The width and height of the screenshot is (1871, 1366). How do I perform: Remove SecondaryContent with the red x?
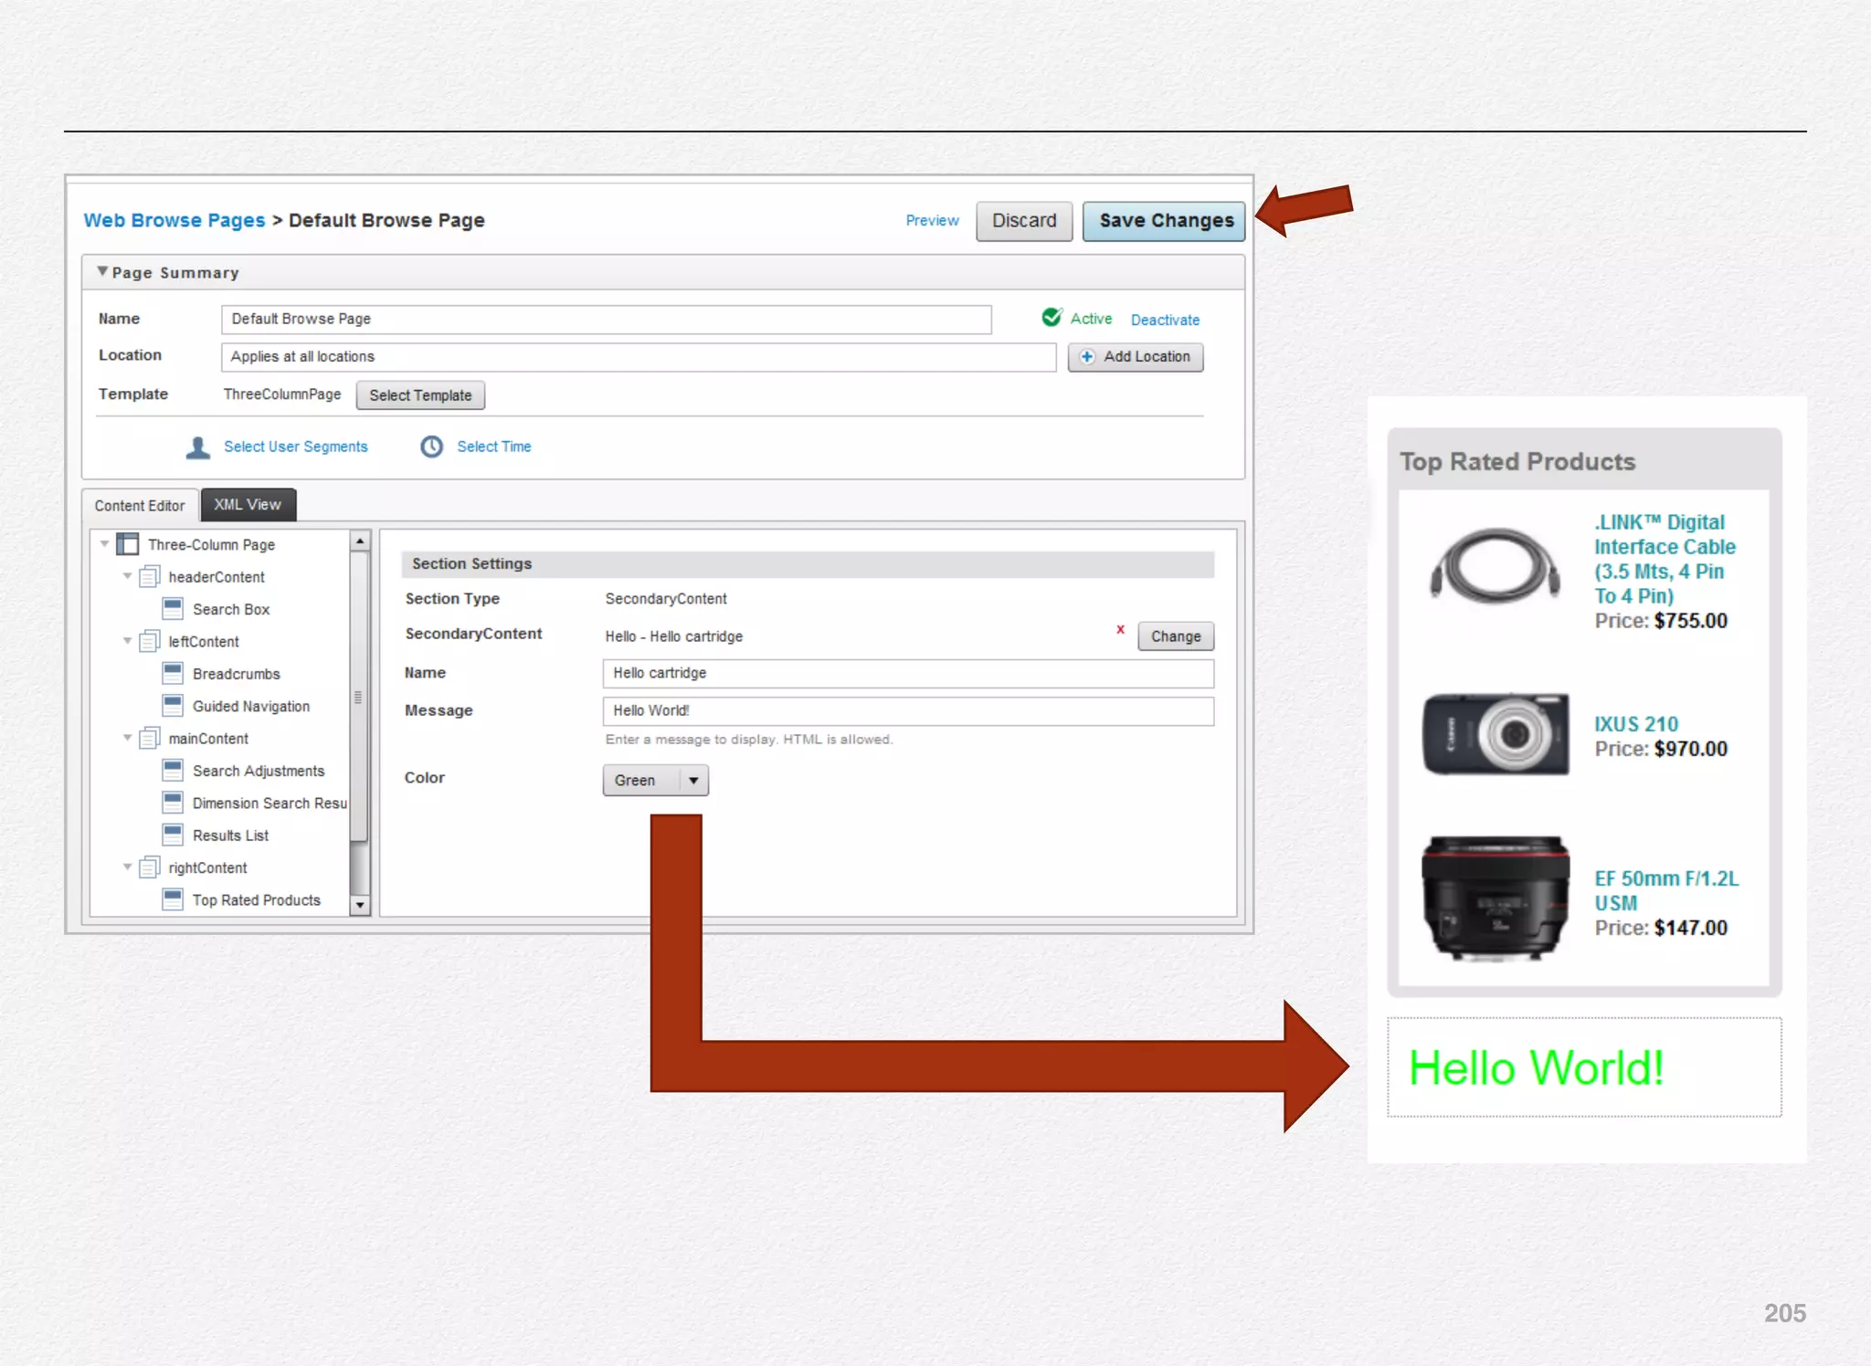pyautogui.click(x=1120, y=629)
